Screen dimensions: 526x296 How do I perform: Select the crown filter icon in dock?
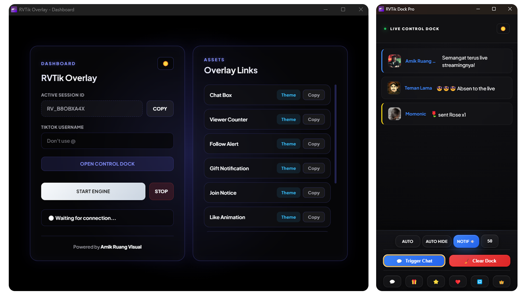click(501, 281)
